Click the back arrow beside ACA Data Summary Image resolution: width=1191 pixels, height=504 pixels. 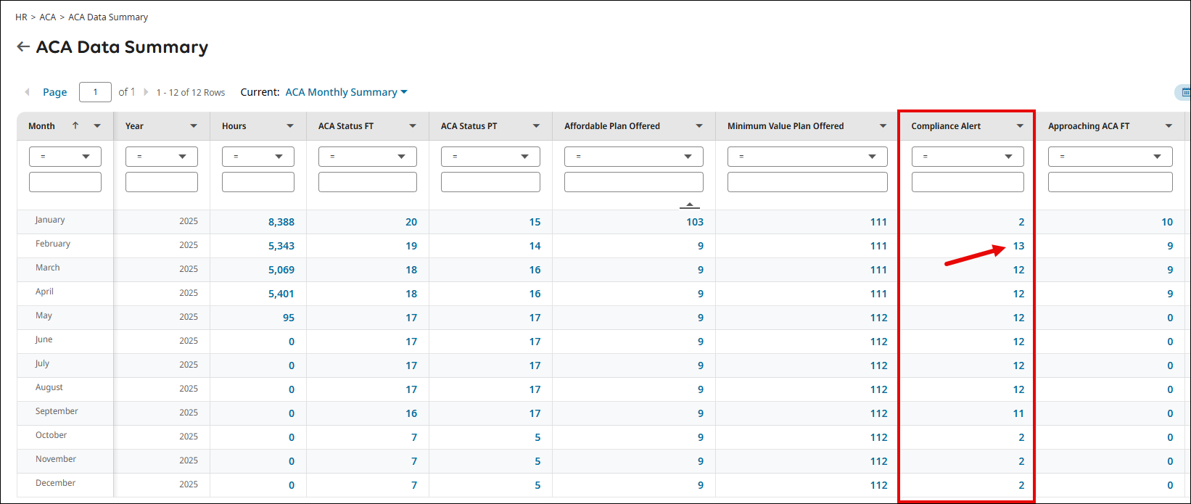coord(23,47)
